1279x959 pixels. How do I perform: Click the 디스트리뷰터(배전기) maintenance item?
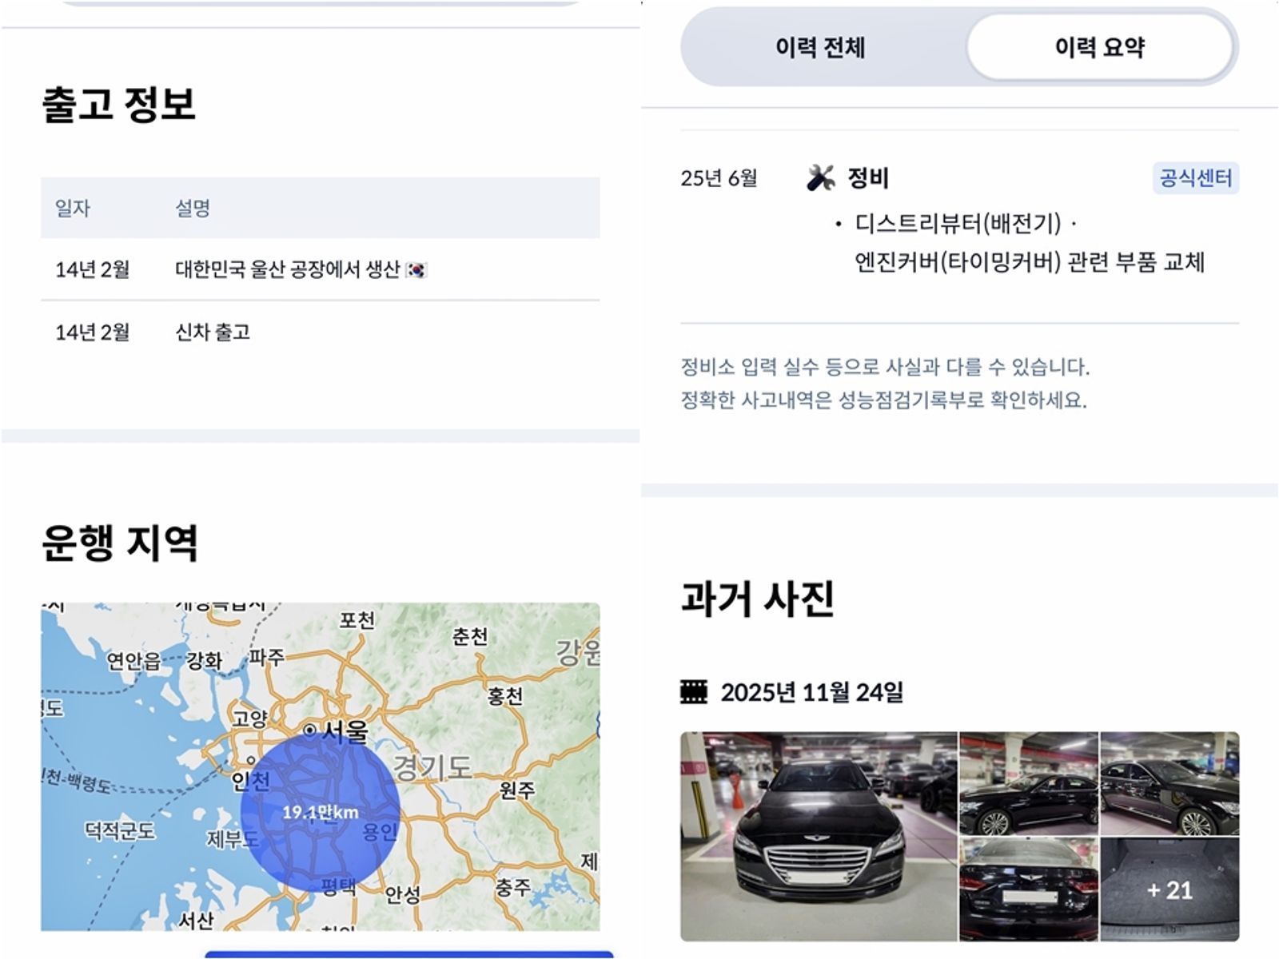click(x=958, y=223)
